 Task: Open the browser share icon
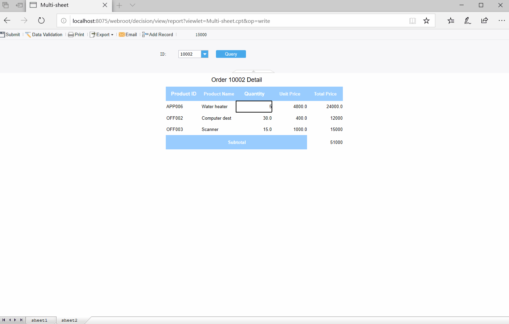pos(484,20)
